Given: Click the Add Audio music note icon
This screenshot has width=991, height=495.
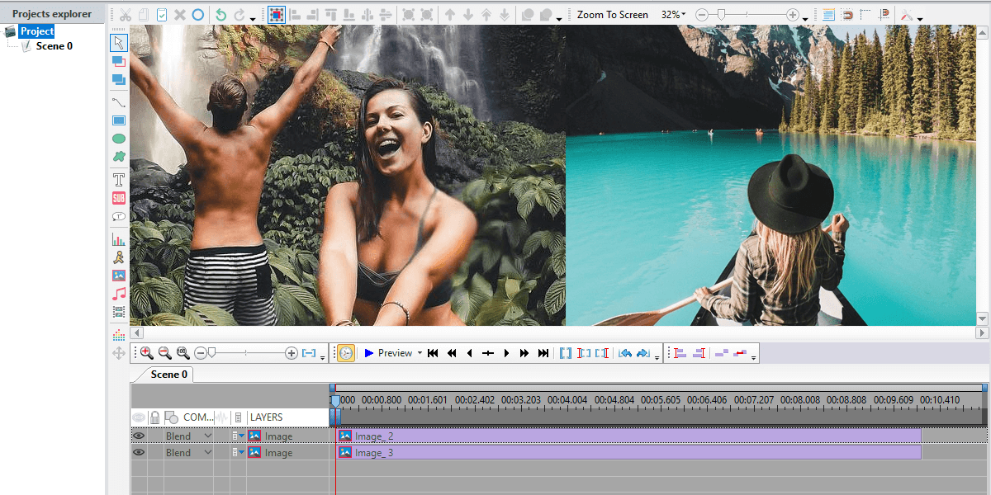Looking at the screenshot, I should coord(118,294).
